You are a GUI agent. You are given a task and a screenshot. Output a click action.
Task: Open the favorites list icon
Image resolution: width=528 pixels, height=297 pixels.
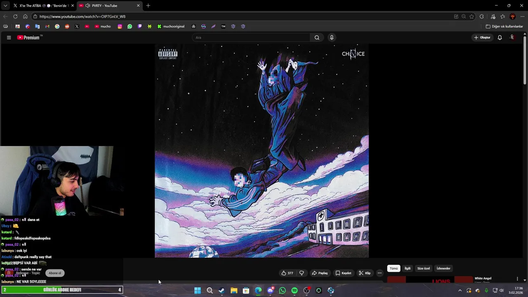(503, 16)
